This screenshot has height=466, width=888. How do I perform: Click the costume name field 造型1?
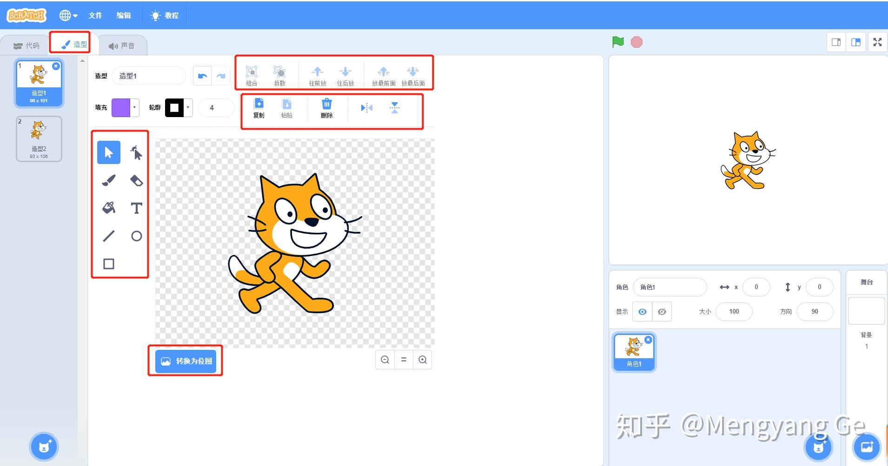149,76
